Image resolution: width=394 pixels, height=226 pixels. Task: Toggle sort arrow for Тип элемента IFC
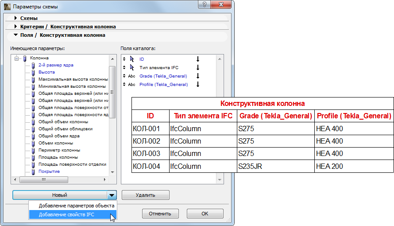pos(198,67)
